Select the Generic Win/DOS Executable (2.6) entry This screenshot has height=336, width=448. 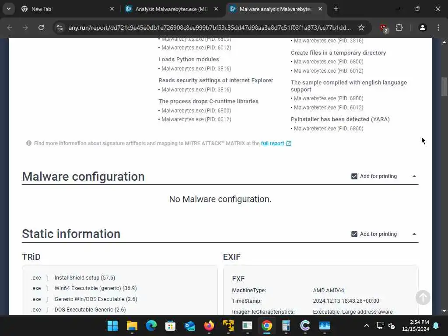pyautogui.click(x=96, y=299)
